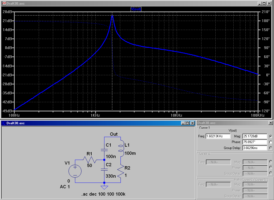Select the R2 resistor symbol
The image size is (274, 200).
tap(121, 172)
